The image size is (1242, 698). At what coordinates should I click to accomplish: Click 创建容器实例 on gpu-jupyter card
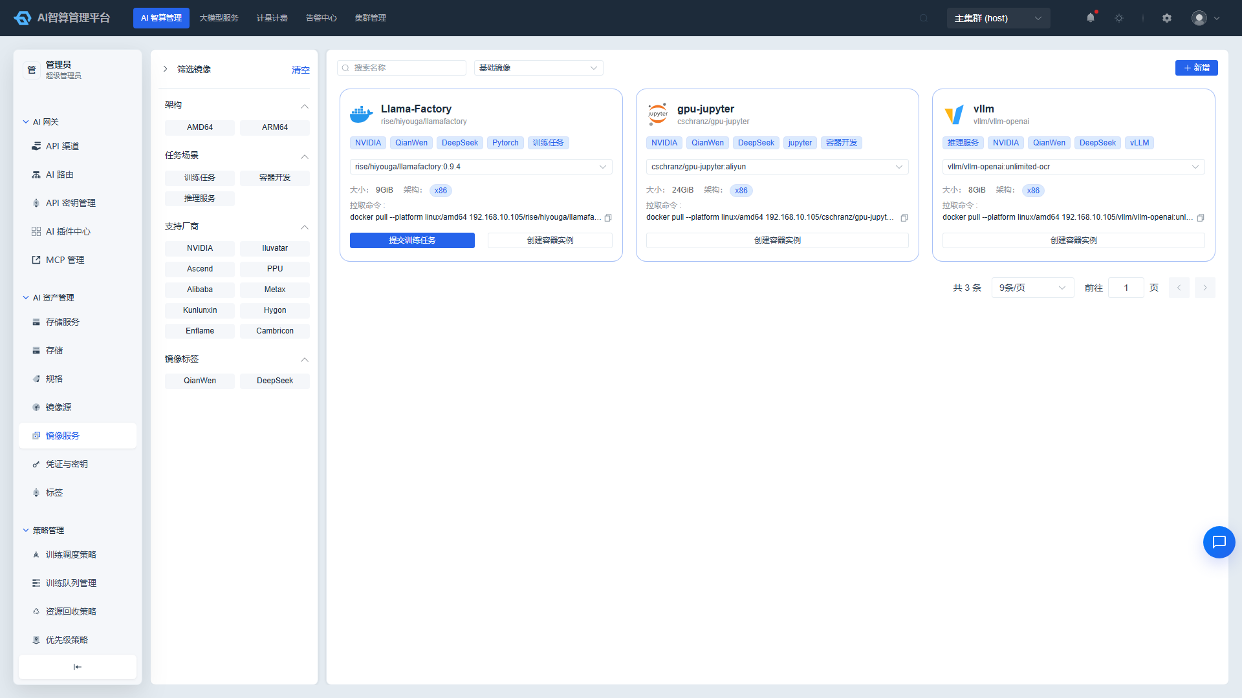(778, 240)
